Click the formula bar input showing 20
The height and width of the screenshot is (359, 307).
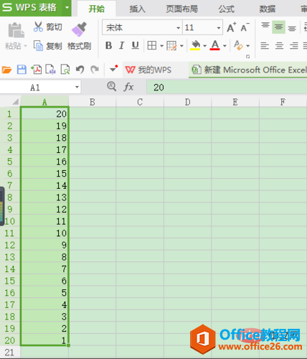pos(227,87)
